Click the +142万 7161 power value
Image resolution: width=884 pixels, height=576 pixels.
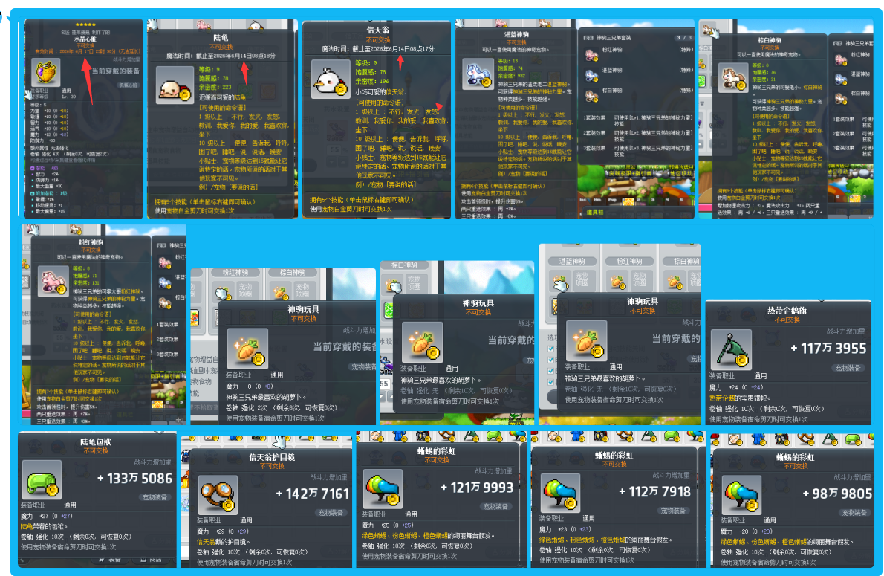click(312, 494)
